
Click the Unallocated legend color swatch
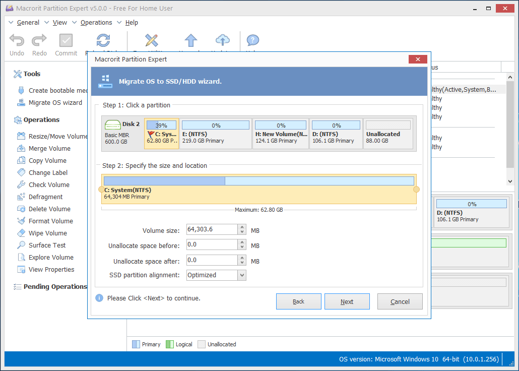click(202, 344)
